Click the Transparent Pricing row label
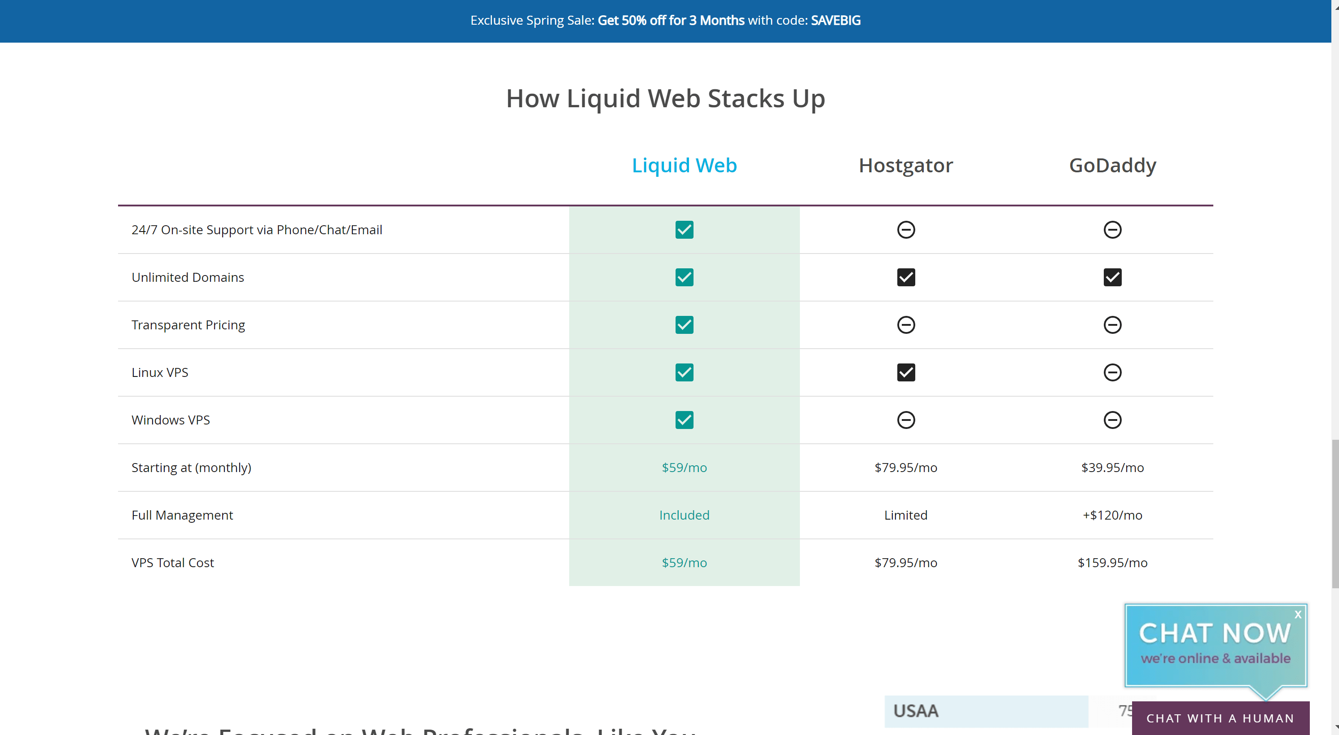 (x=188, y=325)
